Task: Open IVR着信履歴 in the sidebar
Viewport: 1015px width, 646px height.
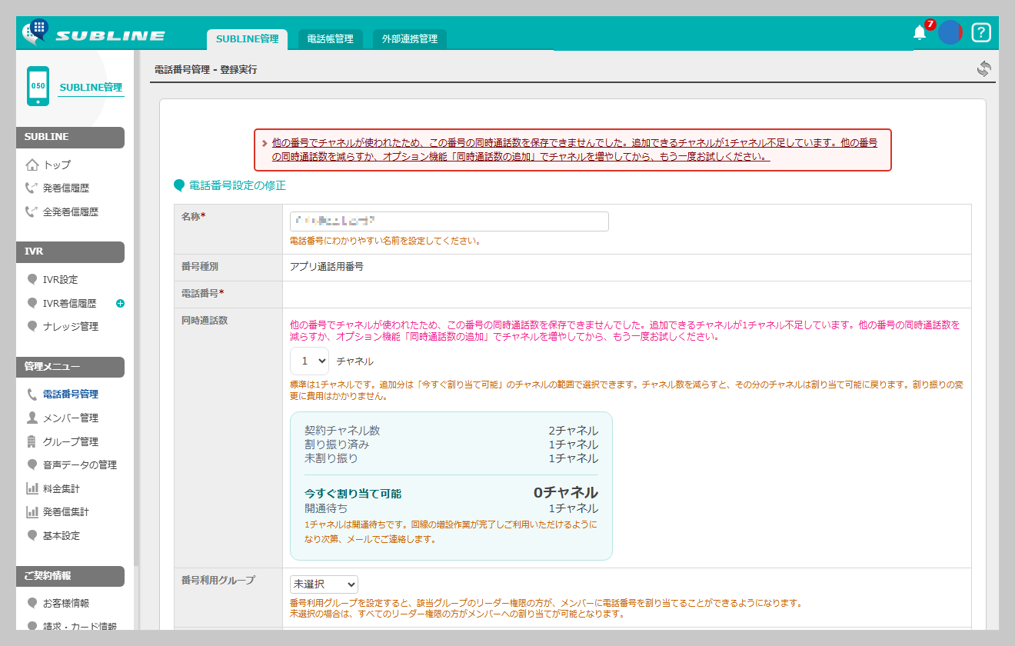Action: pos(70,303)
